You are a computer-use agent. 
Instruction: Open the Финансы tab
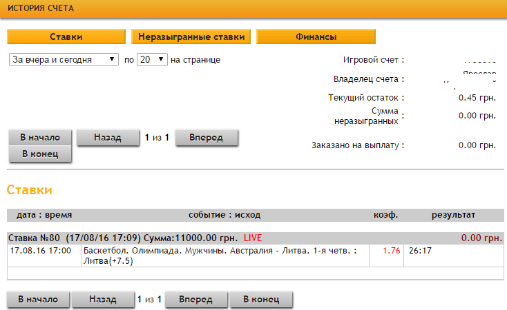click(316, 37)
